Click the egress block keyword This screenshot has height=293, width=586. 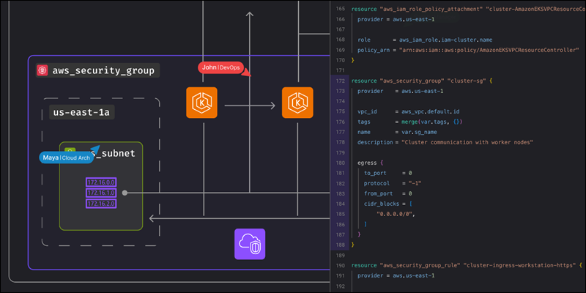coord(366,163)
